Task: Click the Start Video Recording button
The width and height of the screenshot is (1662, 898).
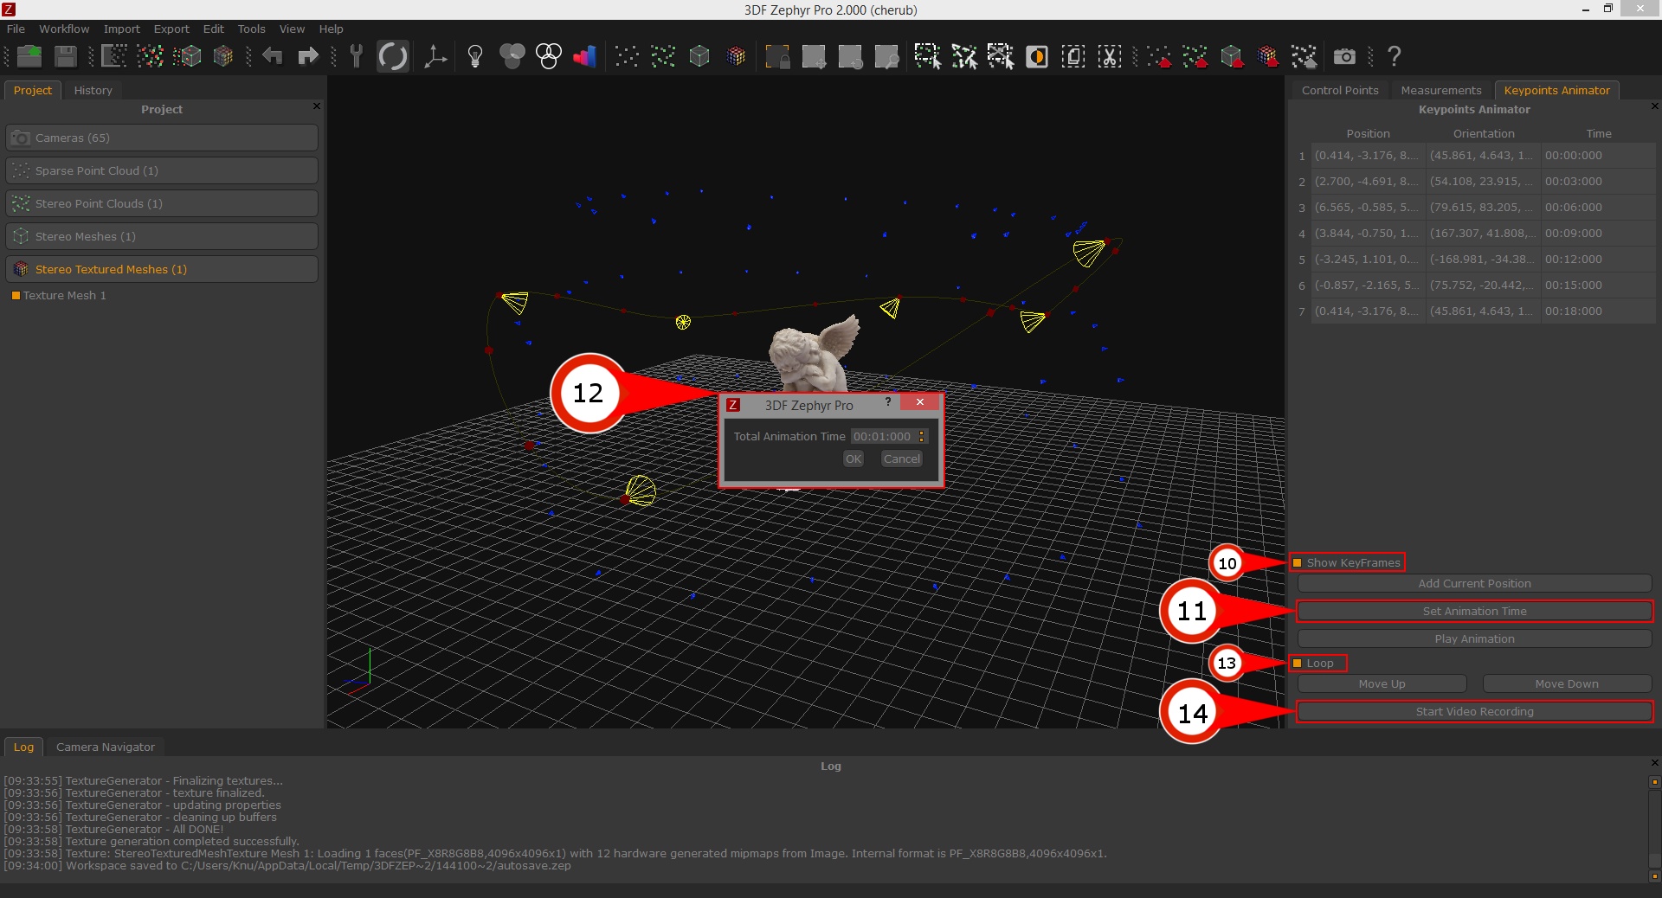Action: pyautogui.click(x=1475, y=712)
